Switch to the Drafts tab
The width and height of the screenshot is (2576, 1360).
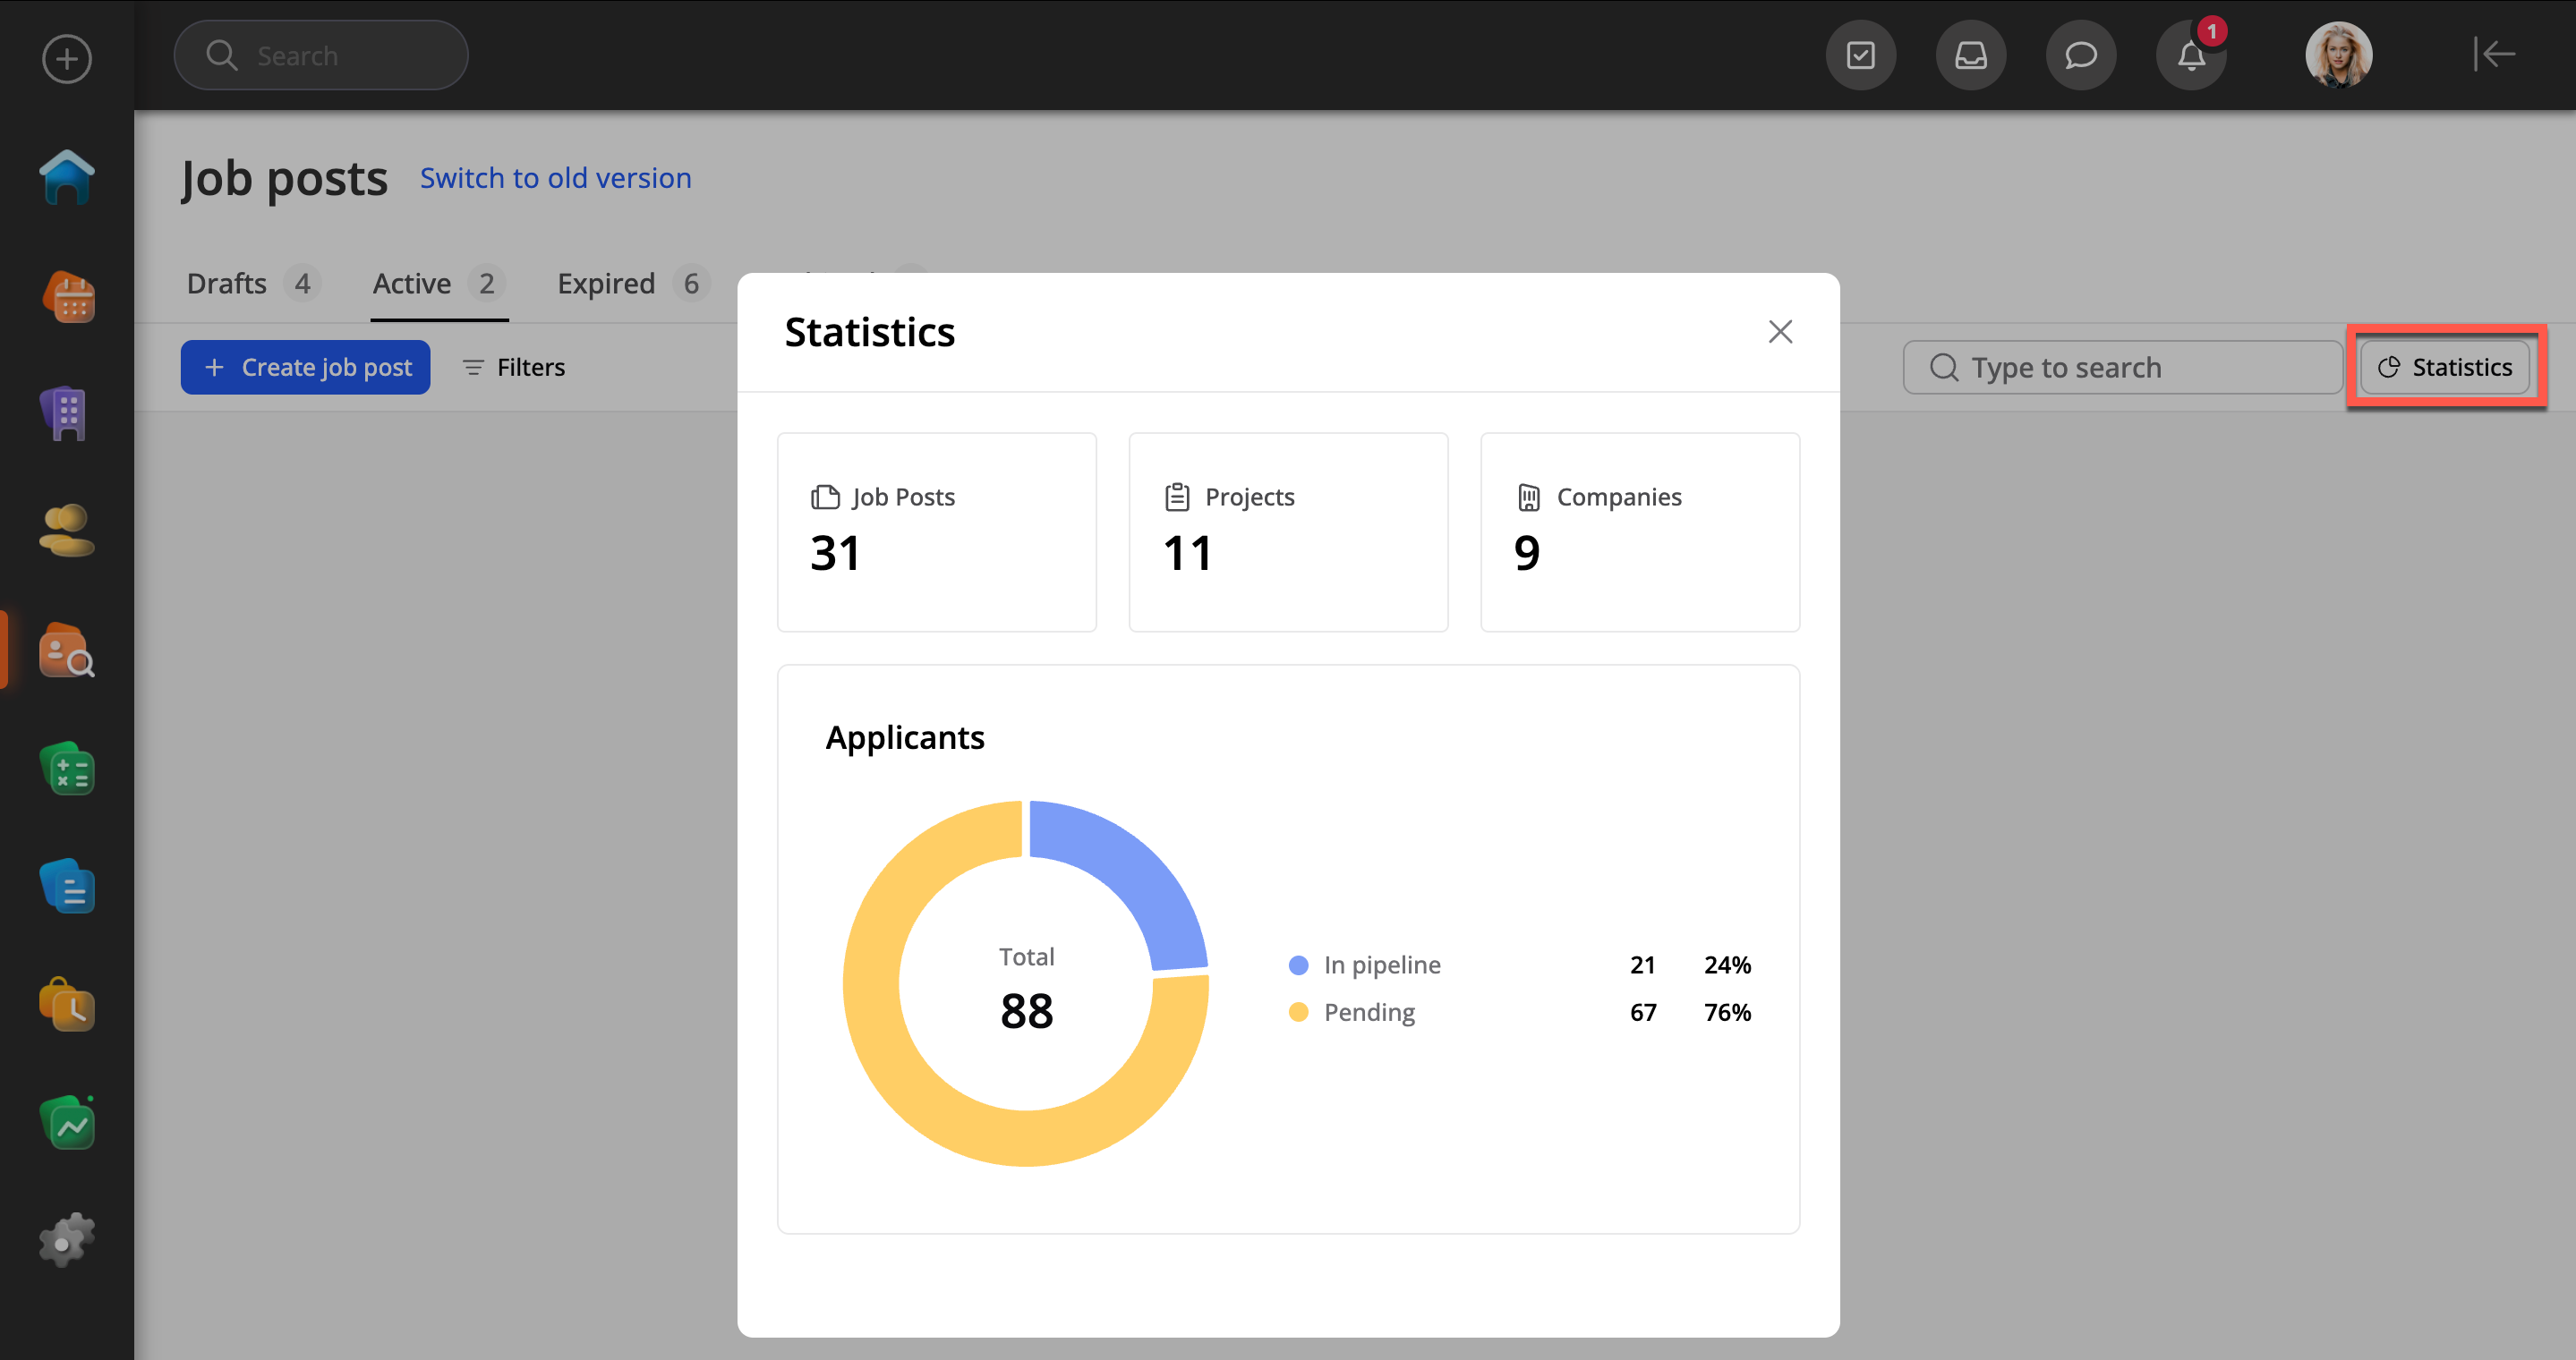tap(227, 284)
